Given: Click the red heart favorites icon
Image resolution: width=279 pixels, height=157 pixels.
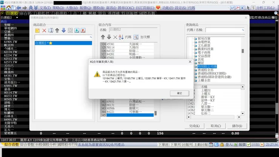Looking at the screenshot, I should pyautogui.click(x=158, y=8).
